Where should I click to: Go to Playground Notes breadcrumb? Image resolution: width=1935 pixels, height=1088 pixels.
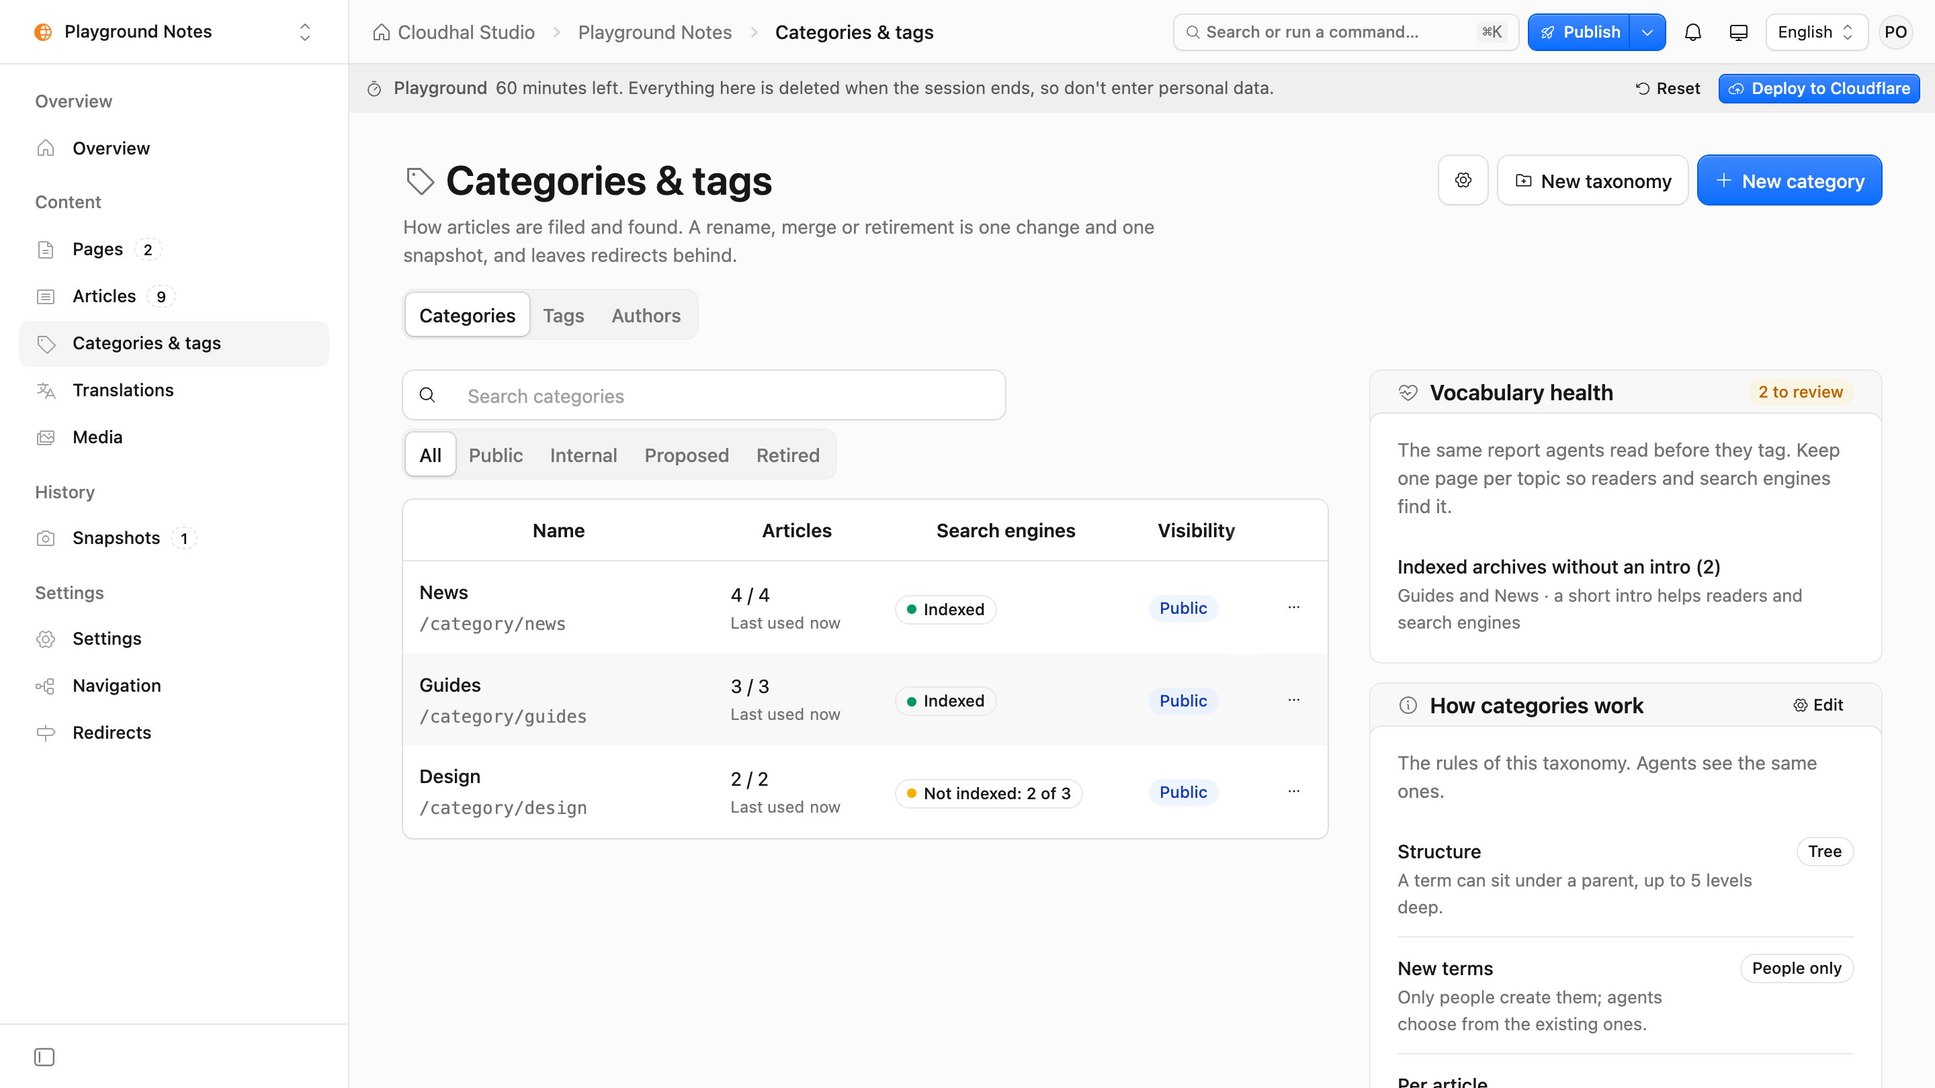[655, 32]
